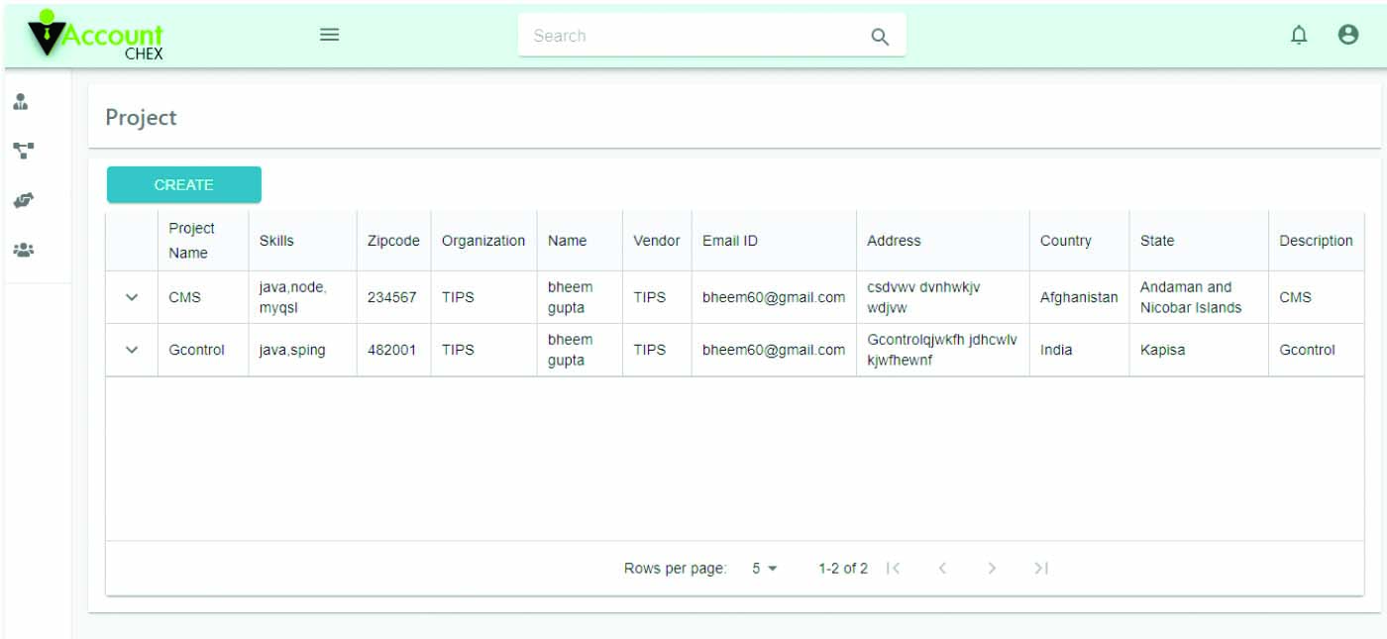Go to the next page arrow
The height and width of the screenshot is (639, 1387).
[992, 569]
